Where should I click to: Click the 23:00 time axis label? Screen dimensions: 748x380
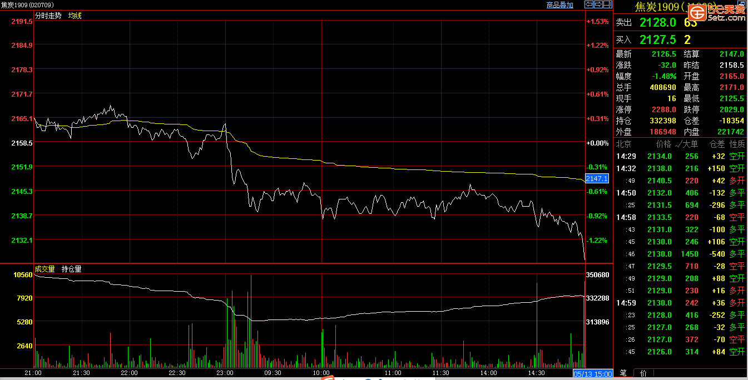pos(225,373)
